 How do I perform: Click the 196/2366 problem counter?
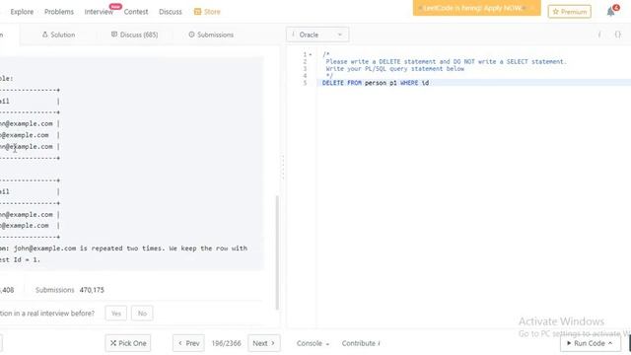[226, 343]
